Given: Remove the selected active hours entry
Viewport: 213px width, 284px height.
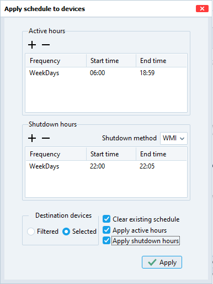Looking at the screenshot, I should [x=46, y=45].
